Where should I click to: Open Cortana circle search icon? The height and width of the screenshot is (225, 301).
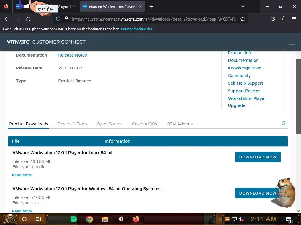(x=24, y=219)
